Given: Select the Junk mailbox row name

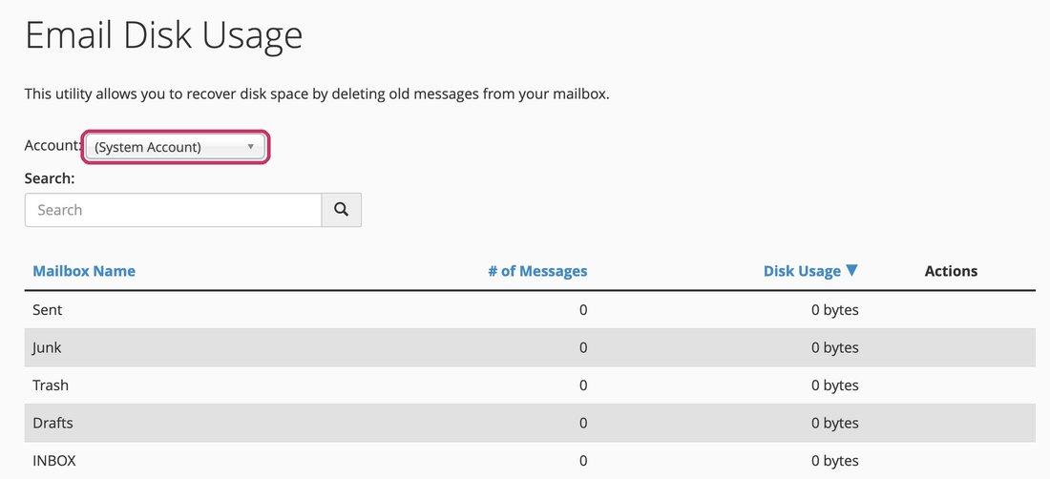Looking at the screenshot, I should pyautogui.click(x=47, y=348).
